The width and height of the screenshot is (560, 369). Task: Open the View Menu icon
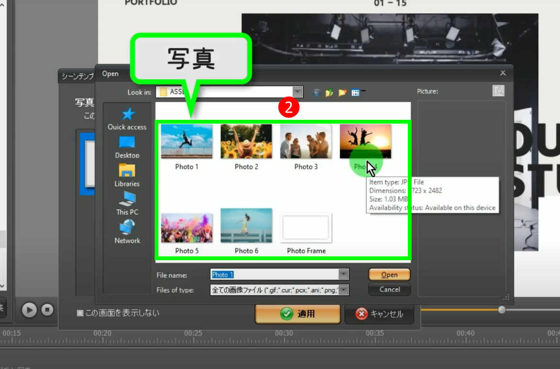(356, 93)
